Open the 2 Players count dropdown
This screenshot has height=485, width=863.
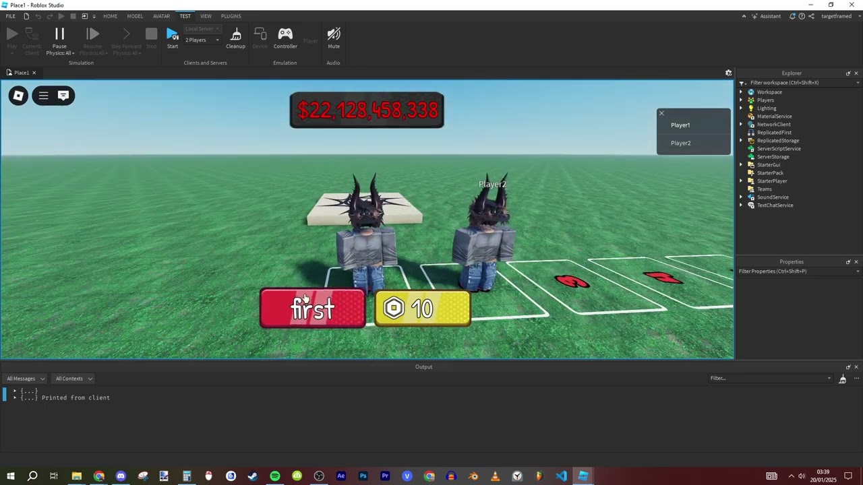202,40
